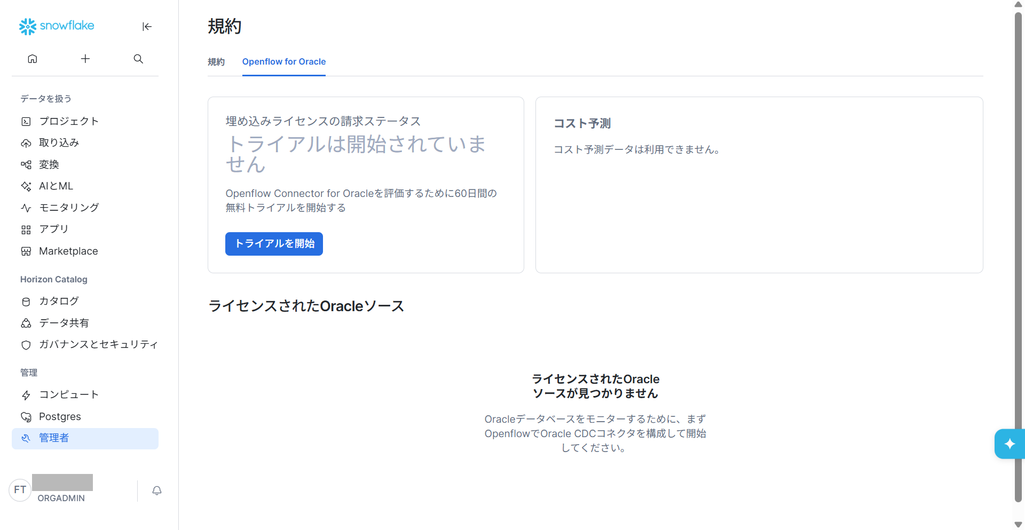Click the scrollbar up arrow
Image resolution: width=1025 pixels, height=530 pixels.
(1018, 4)
